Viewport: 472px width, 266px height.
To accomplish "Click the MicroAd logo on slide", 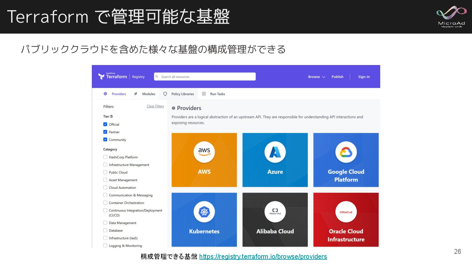I will [451, 16].
